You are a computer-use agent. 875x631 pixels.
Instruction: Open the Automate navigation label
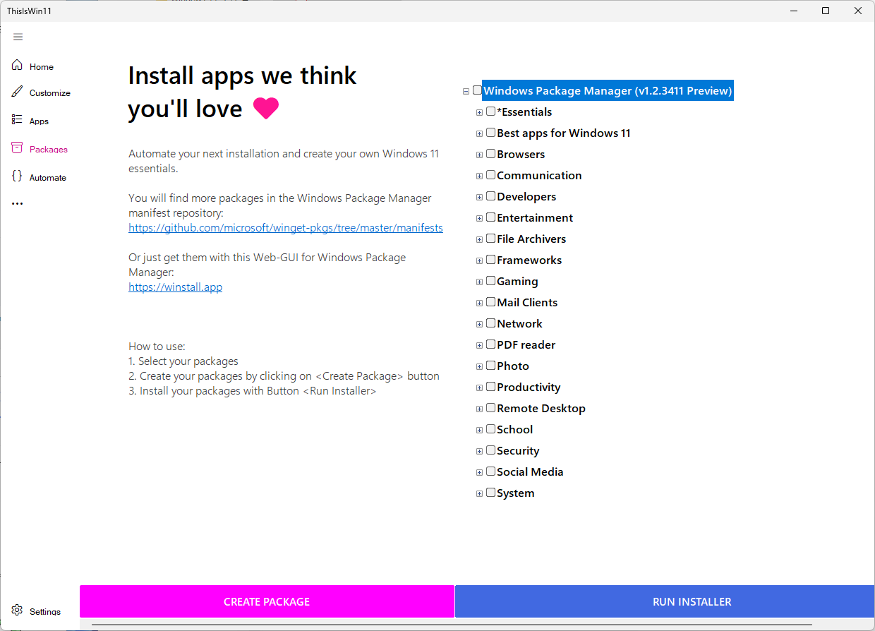pos(48,178)
